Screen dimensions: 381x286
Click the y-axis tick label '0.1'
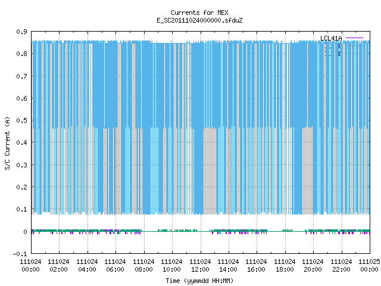click(x=22, y=209)
